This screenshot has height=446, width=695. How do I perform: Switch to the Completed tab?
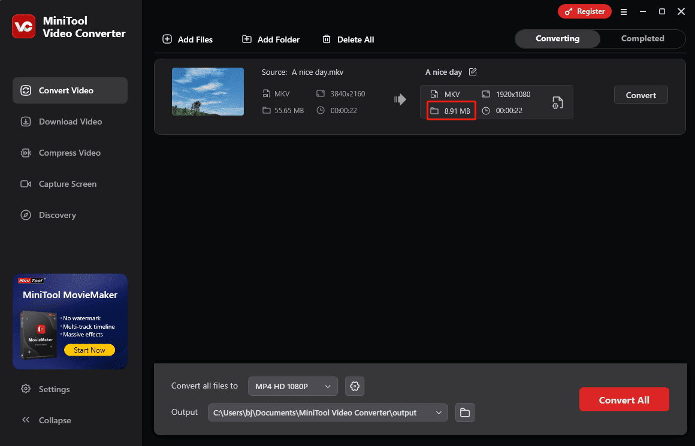point(642,38)
